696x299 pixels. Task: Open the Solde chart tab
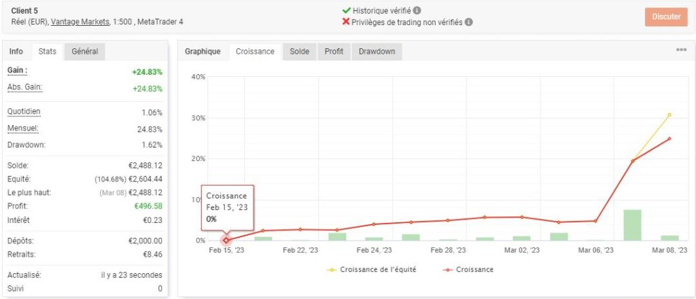pyautogui.click(x=300, y=52)
